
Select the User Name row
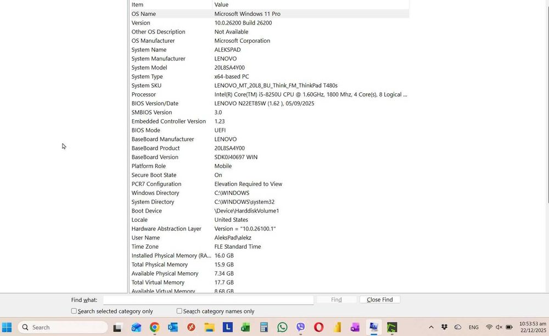coord(269,238)
